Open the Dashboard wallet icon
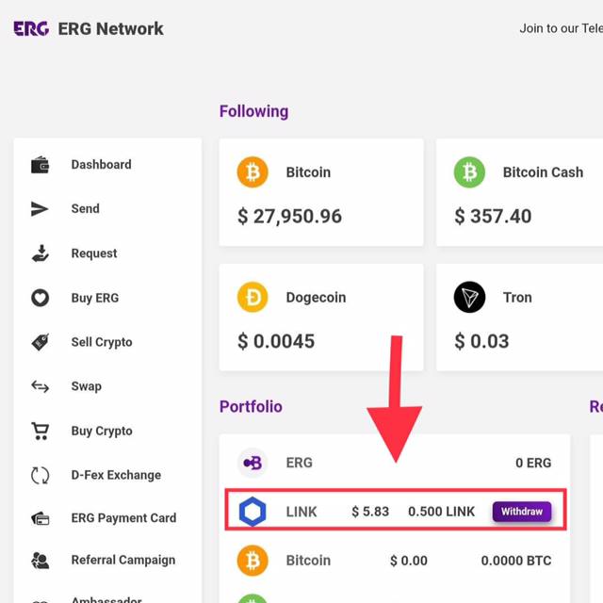The width and height of the screenshot is (603, 603). (40, 165)
